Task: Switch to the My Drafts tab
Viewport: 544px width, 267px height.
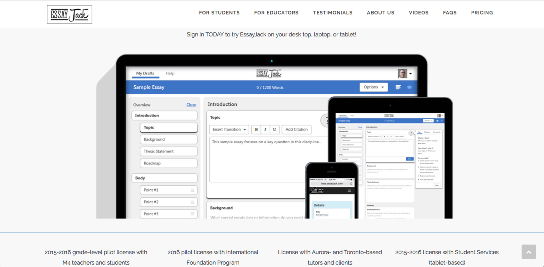Action: 145,73
